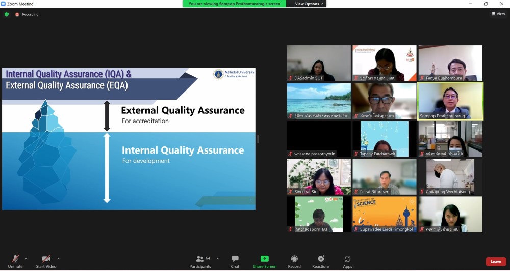Expand video options arrow beside Start Video

coord(58,258)
